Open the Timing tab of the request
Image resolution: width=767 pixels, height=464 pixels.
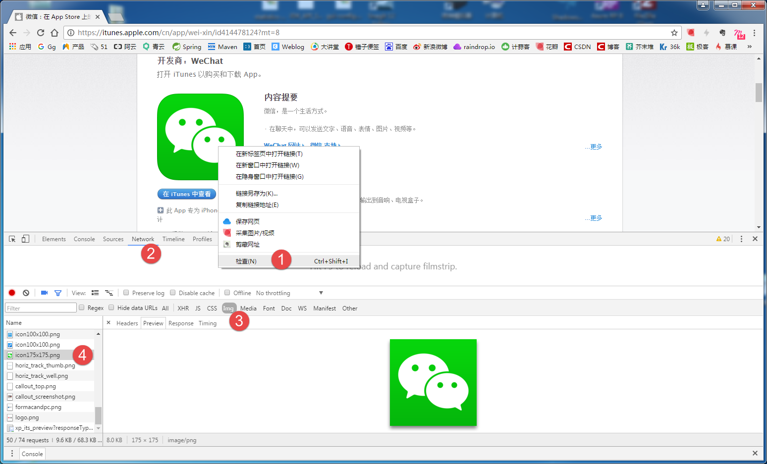208,323
